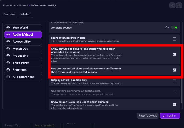
Task: Enable Display natural position only checkbox
Action: coord(174,81)
